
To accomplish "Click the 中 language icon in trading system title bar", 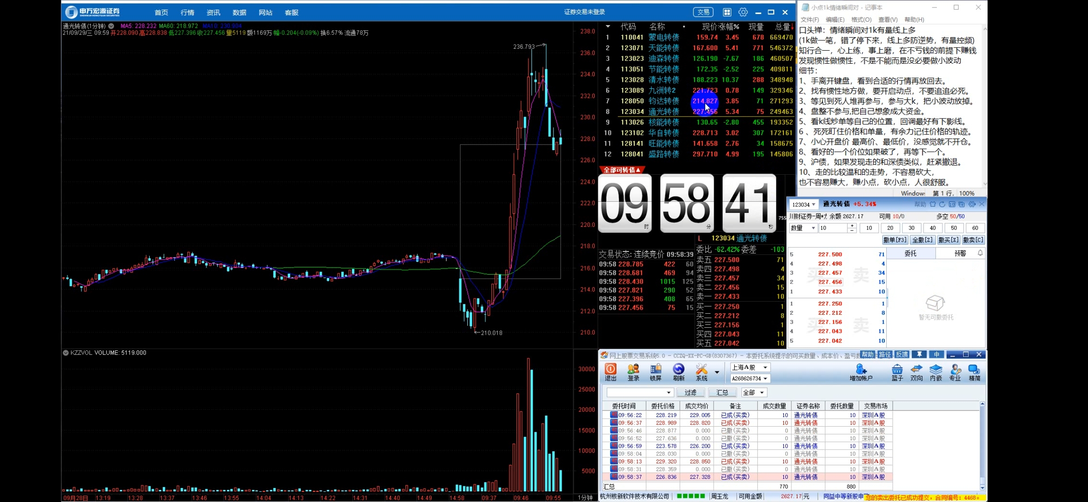I will coord(936,355).
